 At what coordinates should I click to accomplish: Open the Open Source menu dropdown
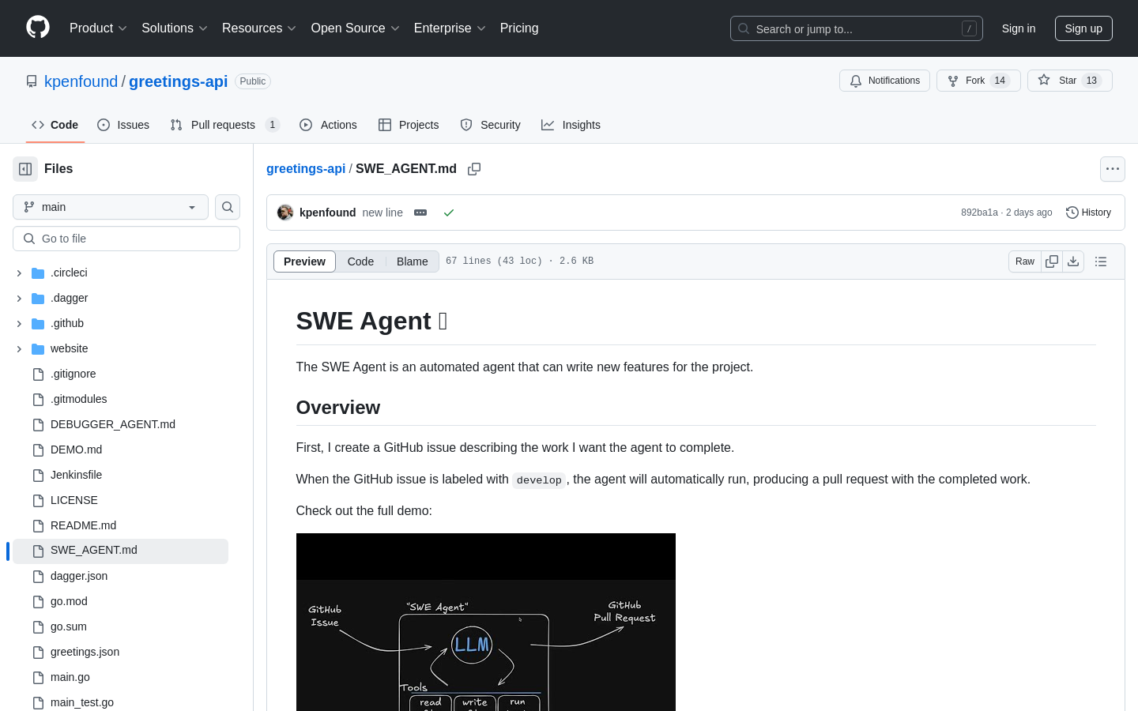[356, 28]
